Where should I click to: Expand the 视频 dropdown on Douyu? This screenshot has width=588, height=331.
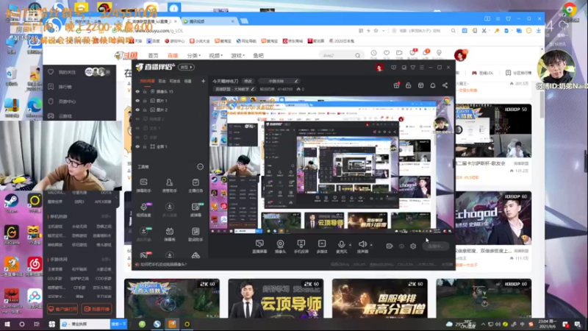tap(215, 56)
